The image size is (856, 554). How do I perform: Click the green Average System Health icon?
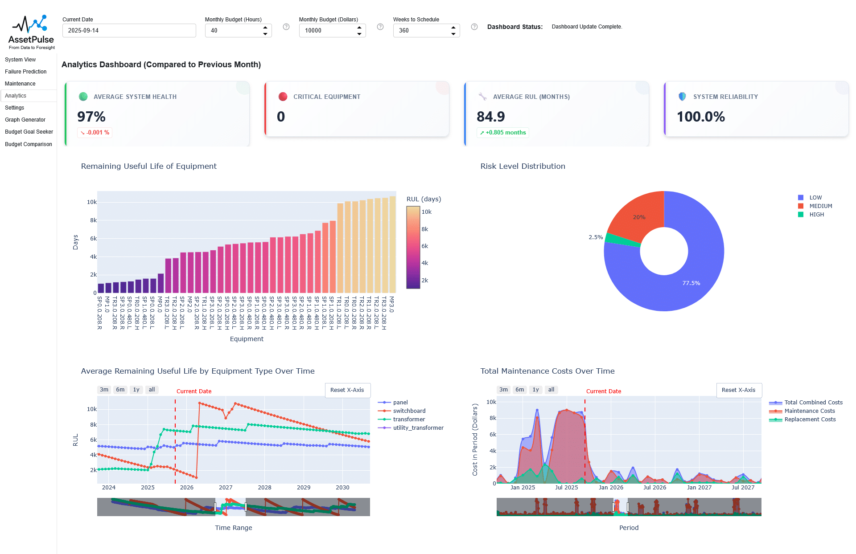[83, 97]
